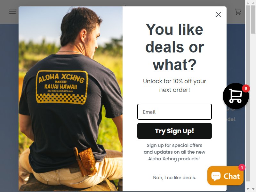Click the Chat notification badge showing 1
The width and height of the screenshot is (256, 192).
(x=242, y=167)
